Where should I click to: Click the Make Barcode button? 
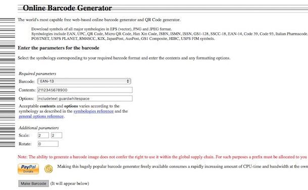click(33, 183)
